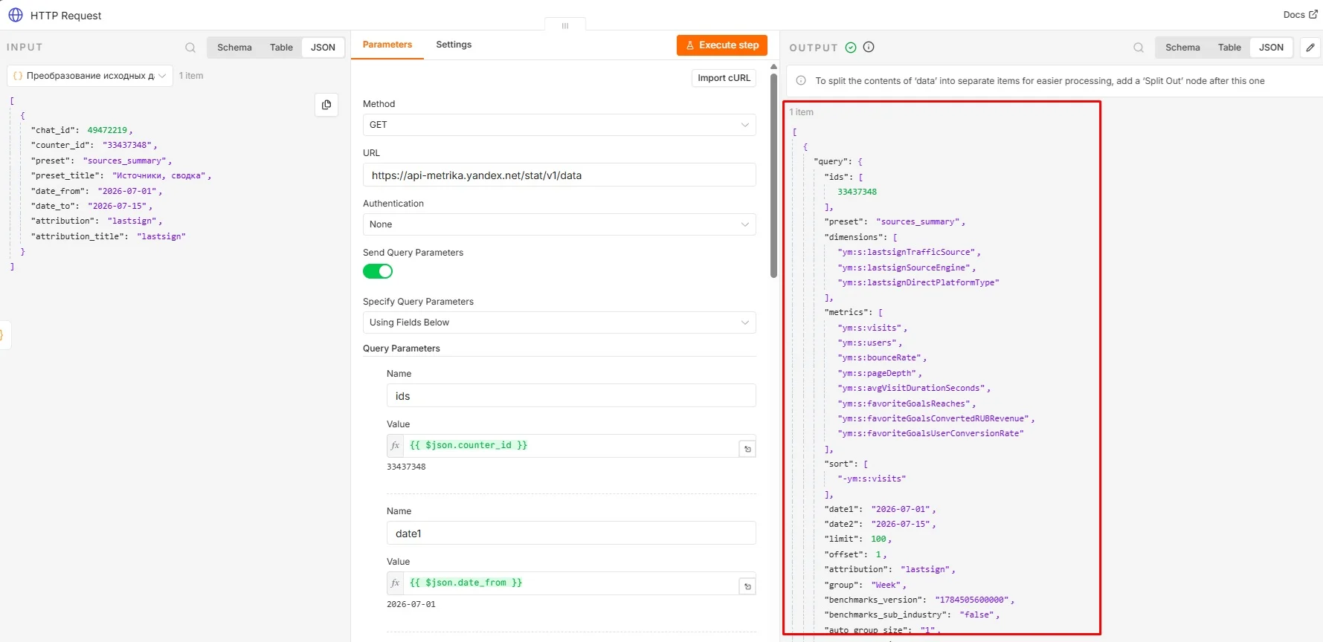Open the input node selector dropdown
The image size is (1323, 642).
pyautogui.click(x=90, y=76)
